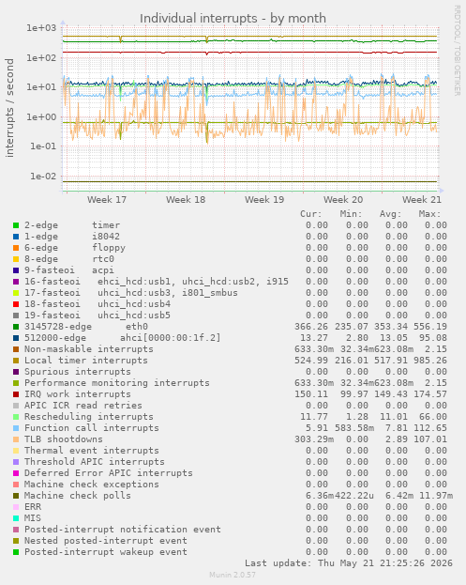Click the 512000-edge ahci[0000:00:1f.2] label
This screenshot has width=466, height=585.
123,338
